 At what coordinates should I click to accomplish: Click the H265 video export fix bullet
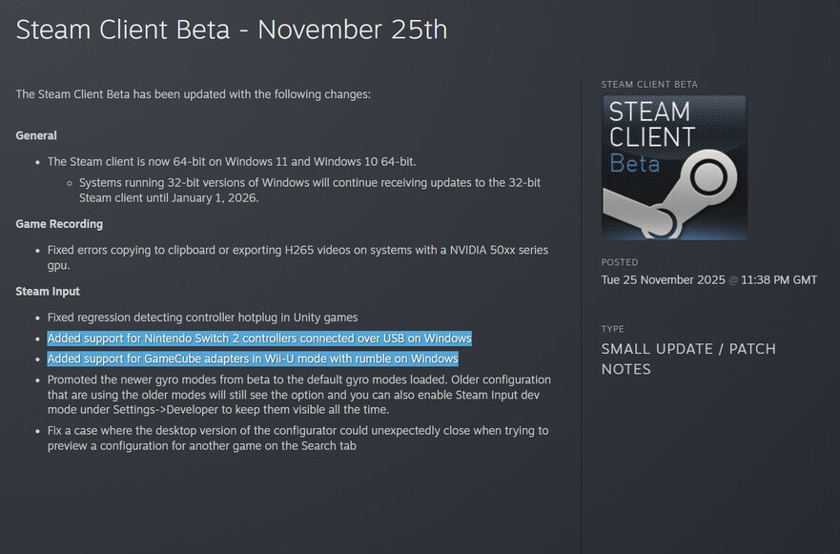coord(297,257)
